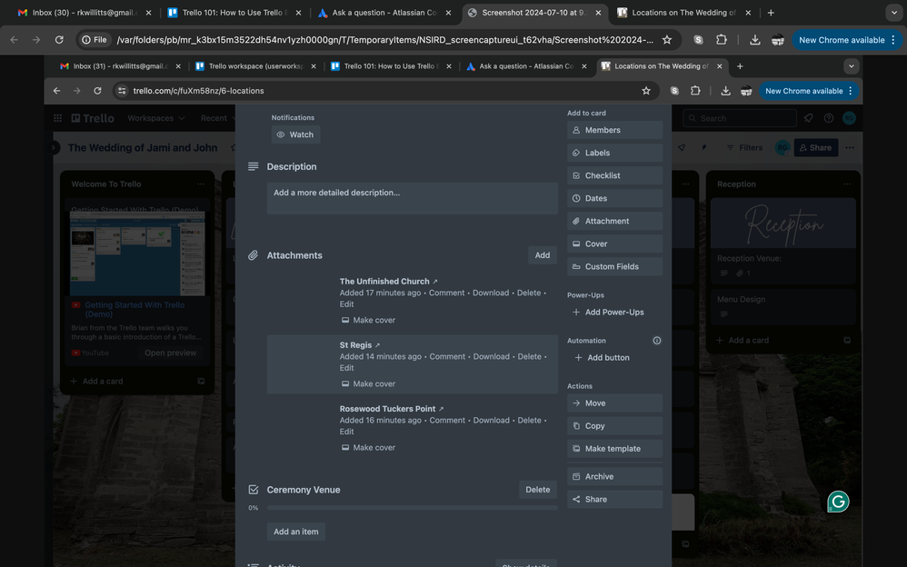Viewport: 907px width, 567px height.
Task: Open the Labels option in the card sidebar
Action: 614,152
